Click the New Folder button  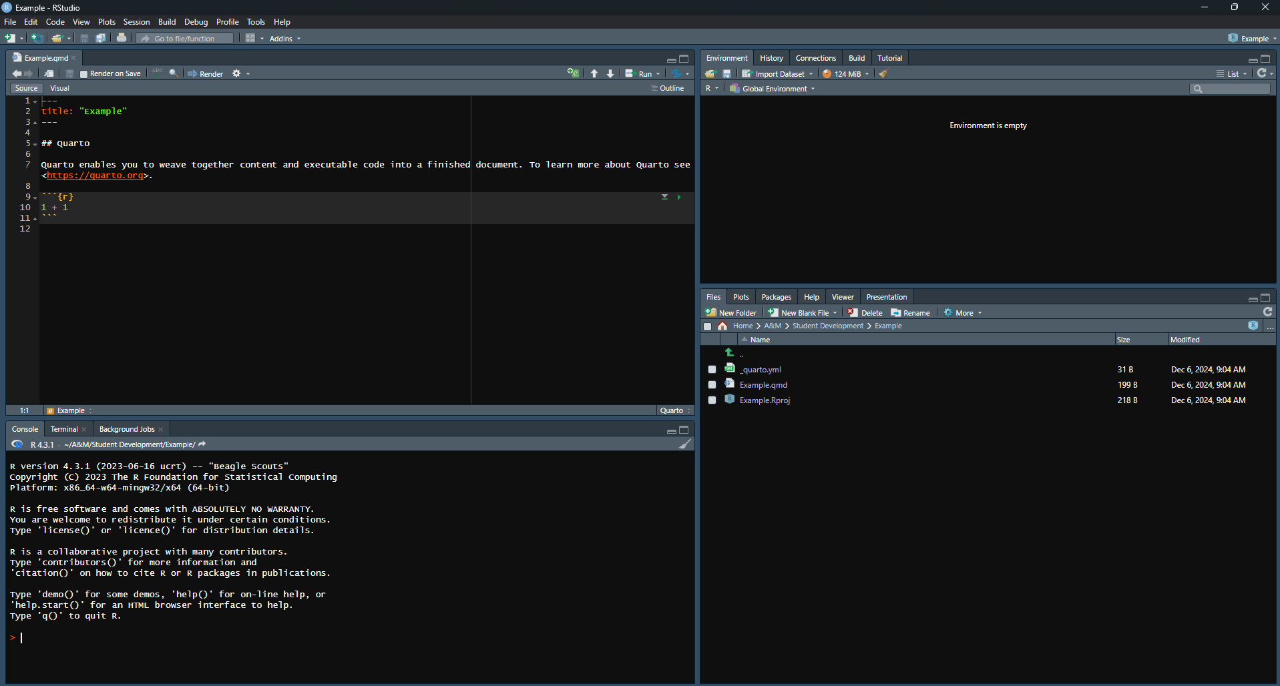(x=731, y=312)
